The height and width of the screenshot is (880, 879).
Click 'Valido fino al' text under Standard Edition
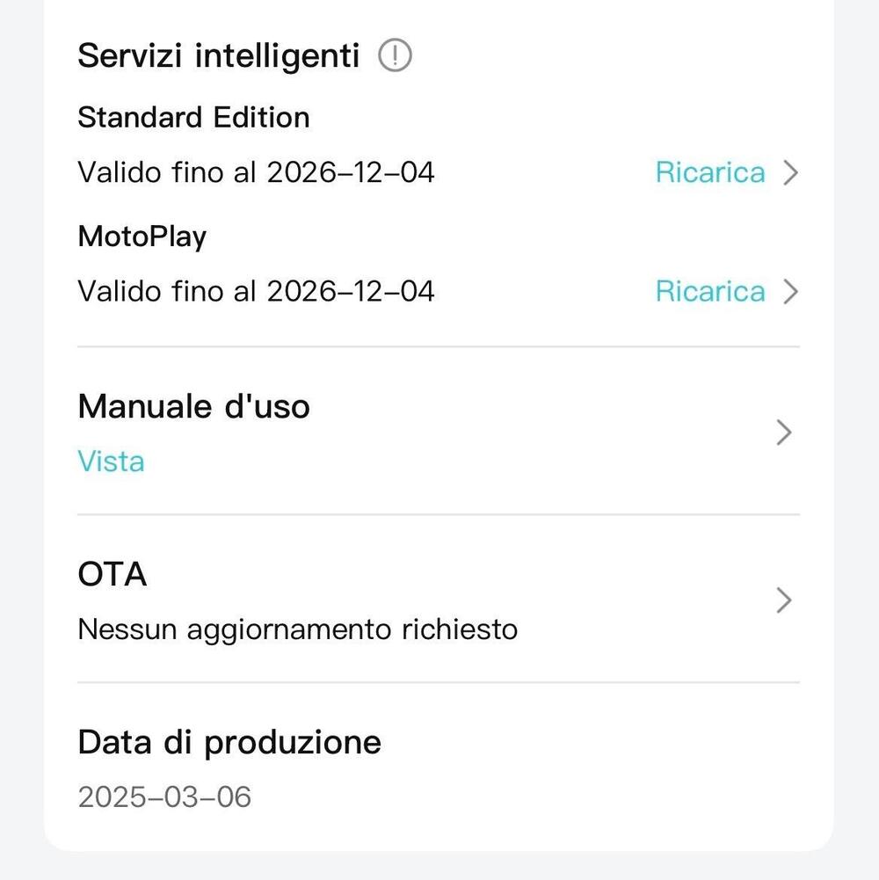click(168, 172)
